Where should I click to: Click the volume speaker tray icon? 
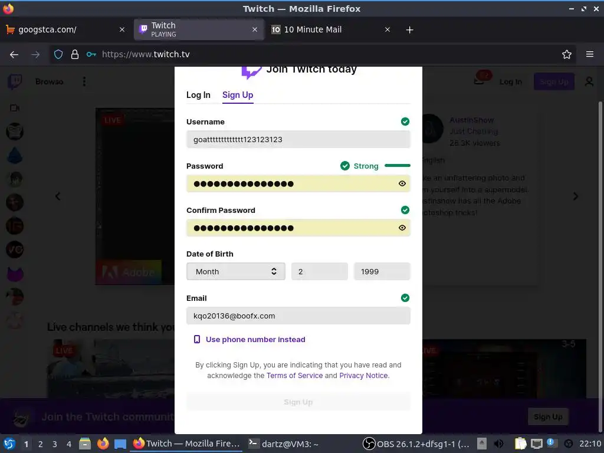click(499, 444)
